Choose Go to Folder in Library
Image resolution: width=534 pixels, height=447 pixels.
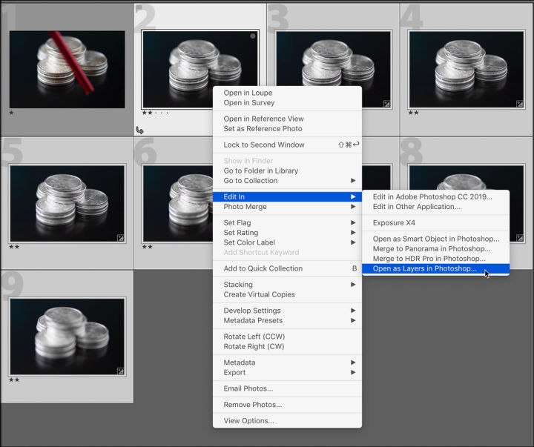[x=287, y=170]
